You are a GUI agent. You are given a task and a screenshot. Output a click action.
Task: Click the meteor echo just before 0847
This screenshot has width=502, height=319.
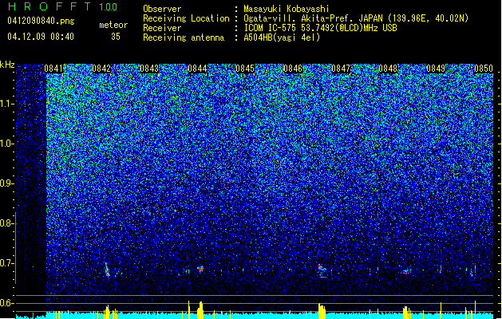pyautogui.click(x=322, y=268)
